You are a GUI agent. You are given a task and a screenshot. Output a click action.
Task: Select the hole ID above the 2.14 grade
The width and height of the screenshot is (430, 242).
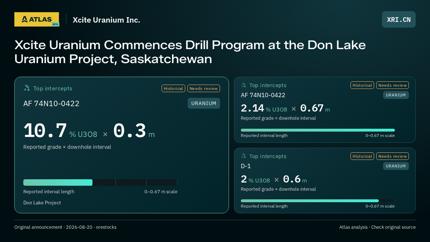tap(263, 95)
